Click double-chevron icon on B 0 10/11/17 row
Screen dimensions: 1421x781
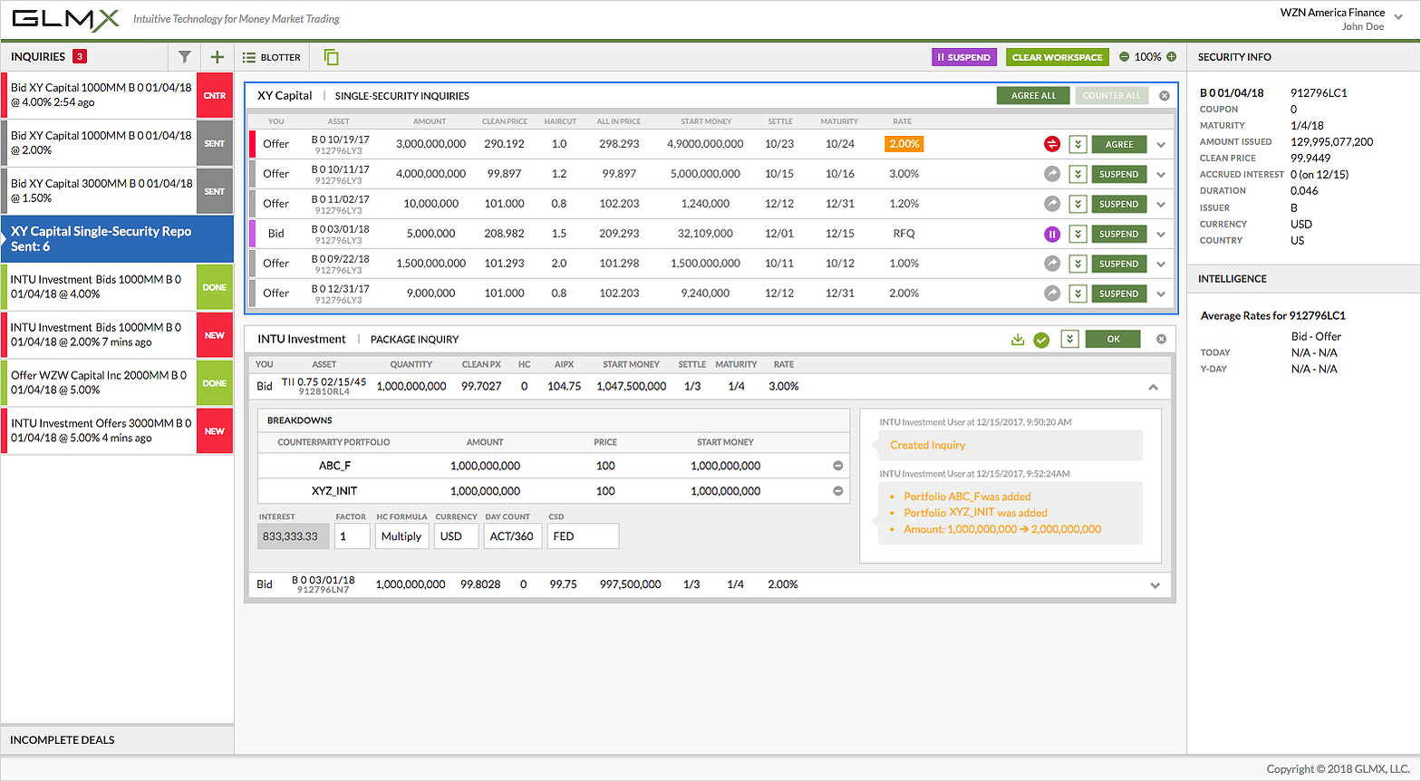coord(1078,174)
